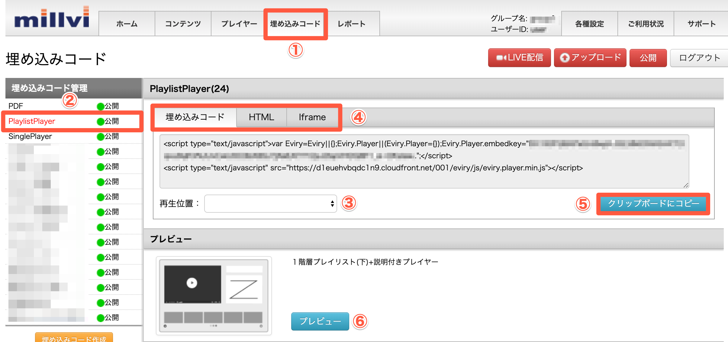728x342 pixels.
Task: Click the blue プレビュー button
Action: pos(320,321)
